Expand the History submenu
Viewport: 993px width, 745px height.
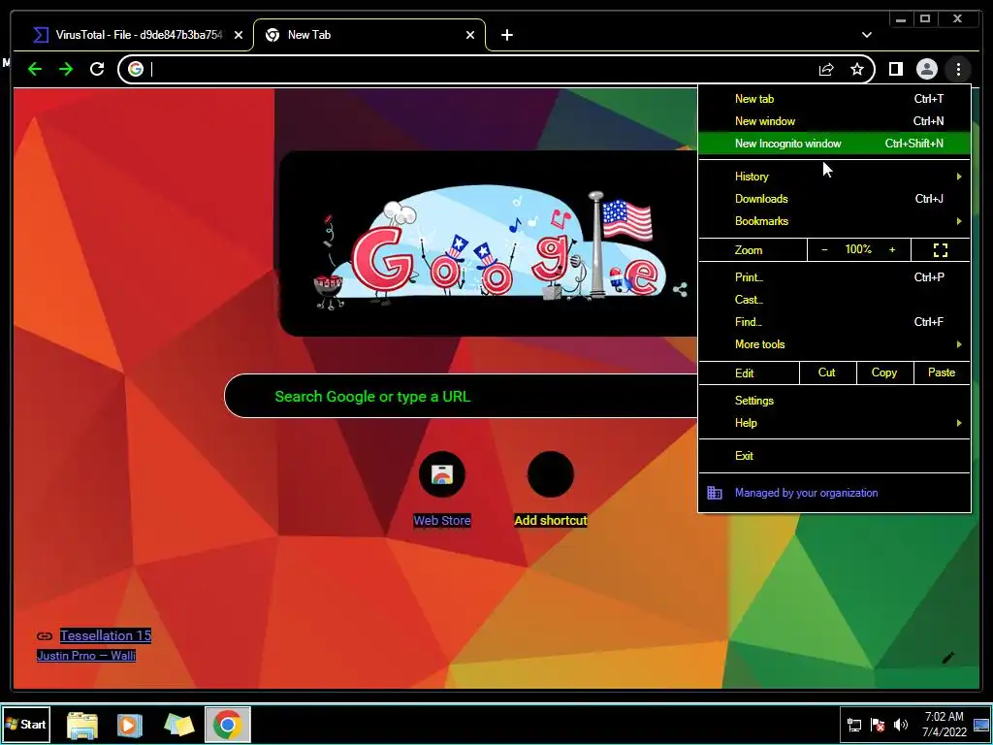pos(834,177)
